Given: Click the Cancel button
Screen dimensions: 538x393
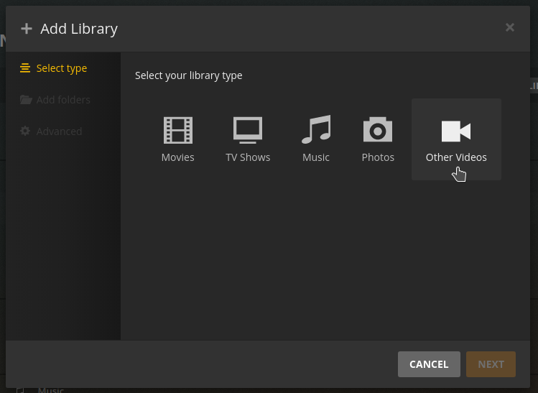Looking at the screenshot, I should coord(429,364).
